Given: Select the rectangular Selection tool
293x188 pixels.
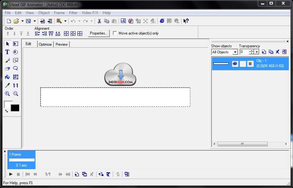Looking at the screenshot, I should point(15,44).
